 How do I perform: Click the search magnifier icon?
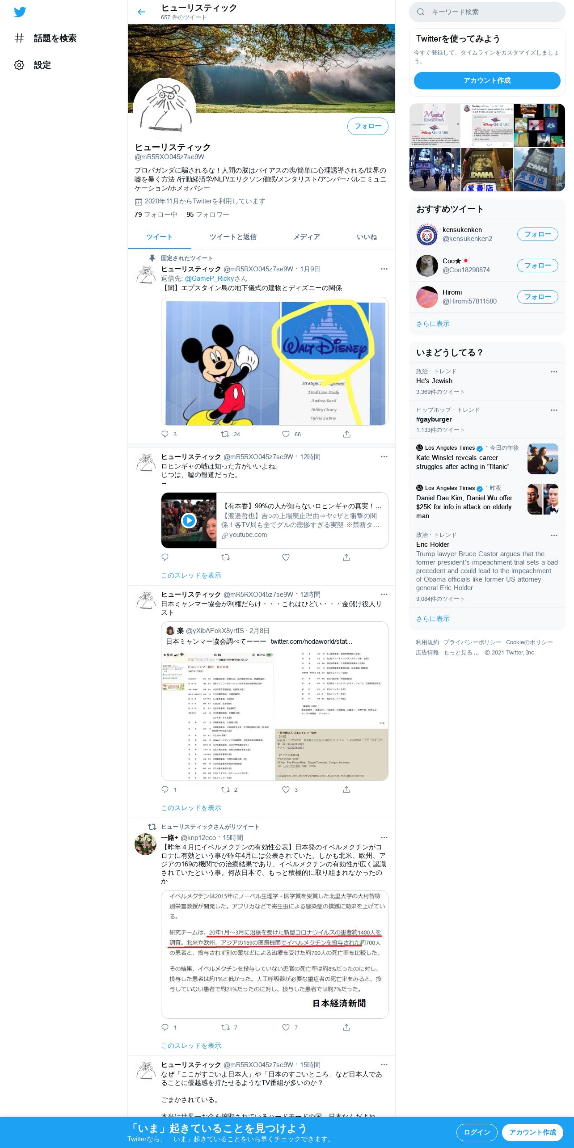pyautogui.click(x=420, y=12)
